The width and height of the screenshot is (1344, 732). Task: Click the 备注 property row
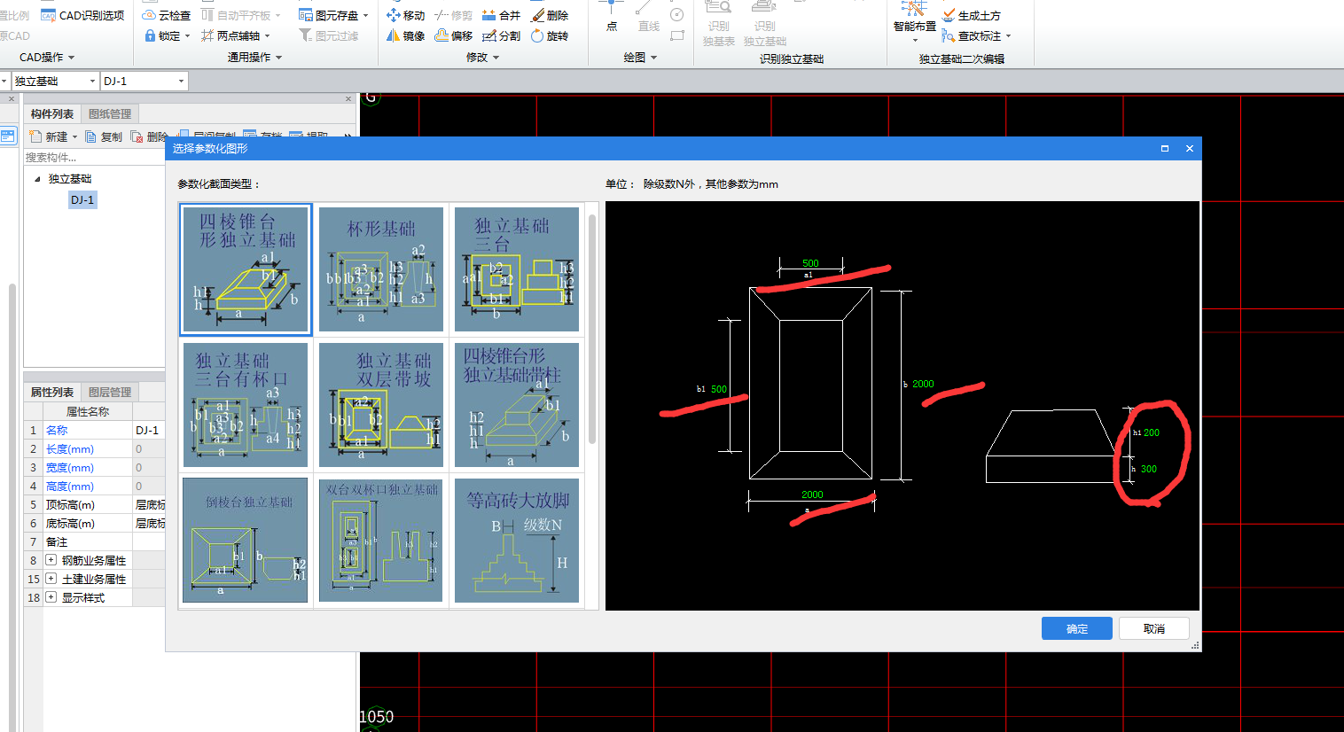point(95,541)
